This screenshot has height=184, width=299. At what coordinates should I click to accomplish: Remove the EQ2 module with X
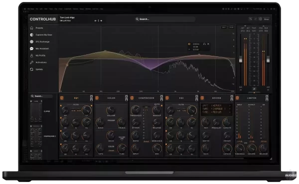click(197, 96)
